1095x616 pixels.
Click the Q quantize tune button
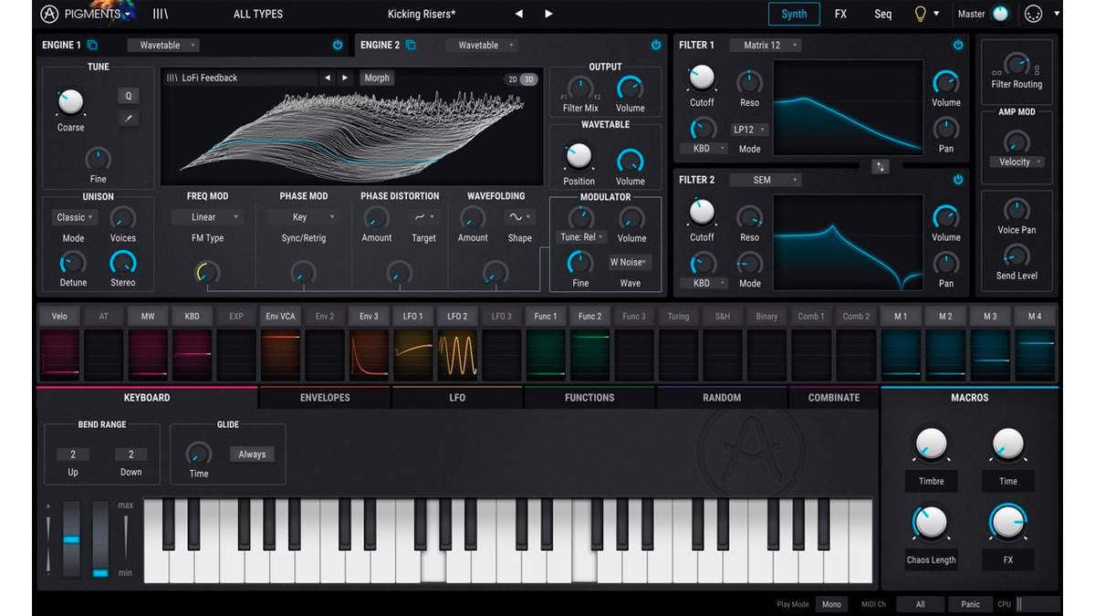tap(128, 96)
